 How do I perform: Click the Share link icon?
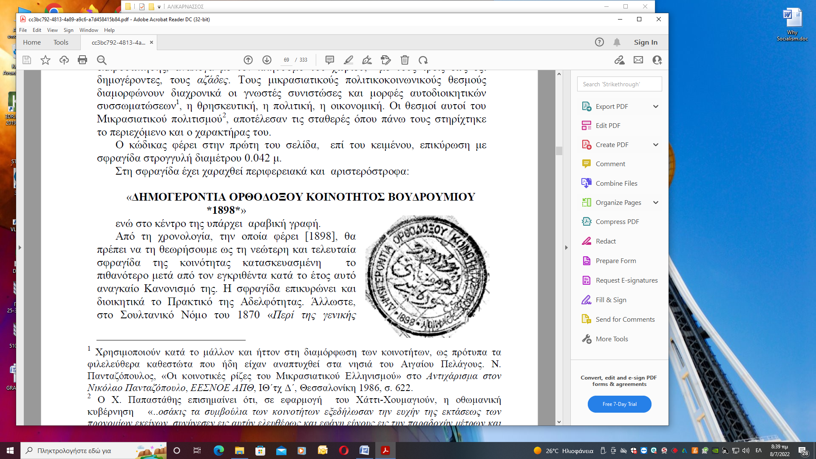[619, 60]
